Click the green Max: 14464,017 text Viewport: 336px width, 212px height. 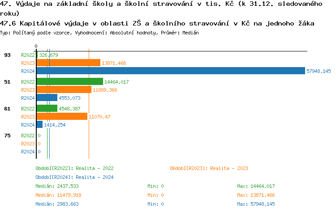(x=256, y=186)
